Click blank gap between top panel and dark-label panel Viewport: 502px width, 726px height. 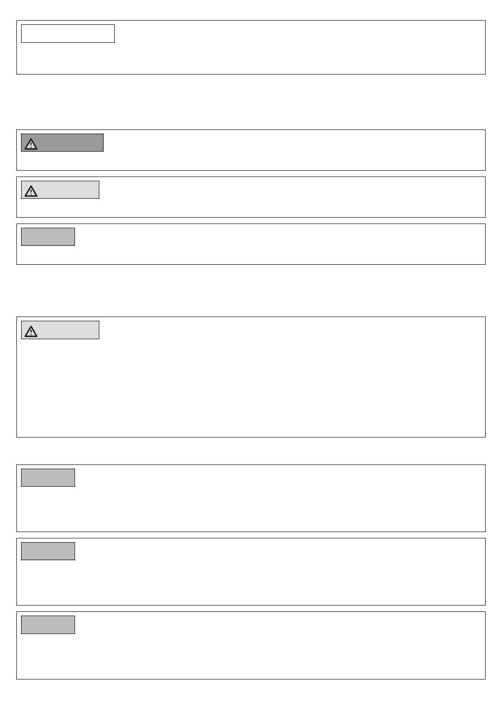click(251, 102)
